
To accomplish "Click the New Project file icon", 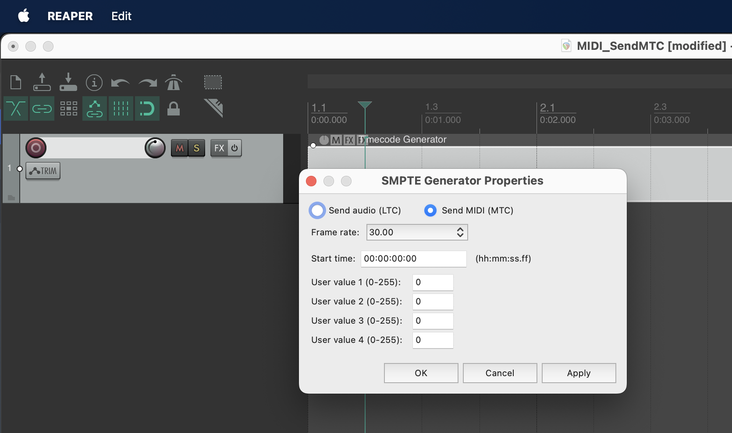I will (x=16, y=82).
